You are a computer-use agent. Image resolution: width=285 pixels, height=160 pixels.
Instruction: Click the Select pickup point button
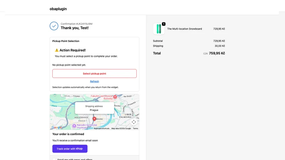point(94,74)
